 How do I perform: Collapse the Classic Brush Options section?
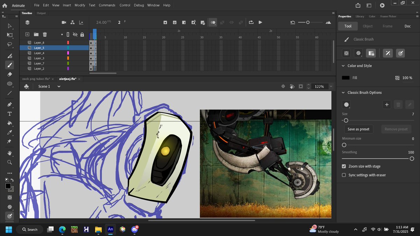[x=343, y=92]
